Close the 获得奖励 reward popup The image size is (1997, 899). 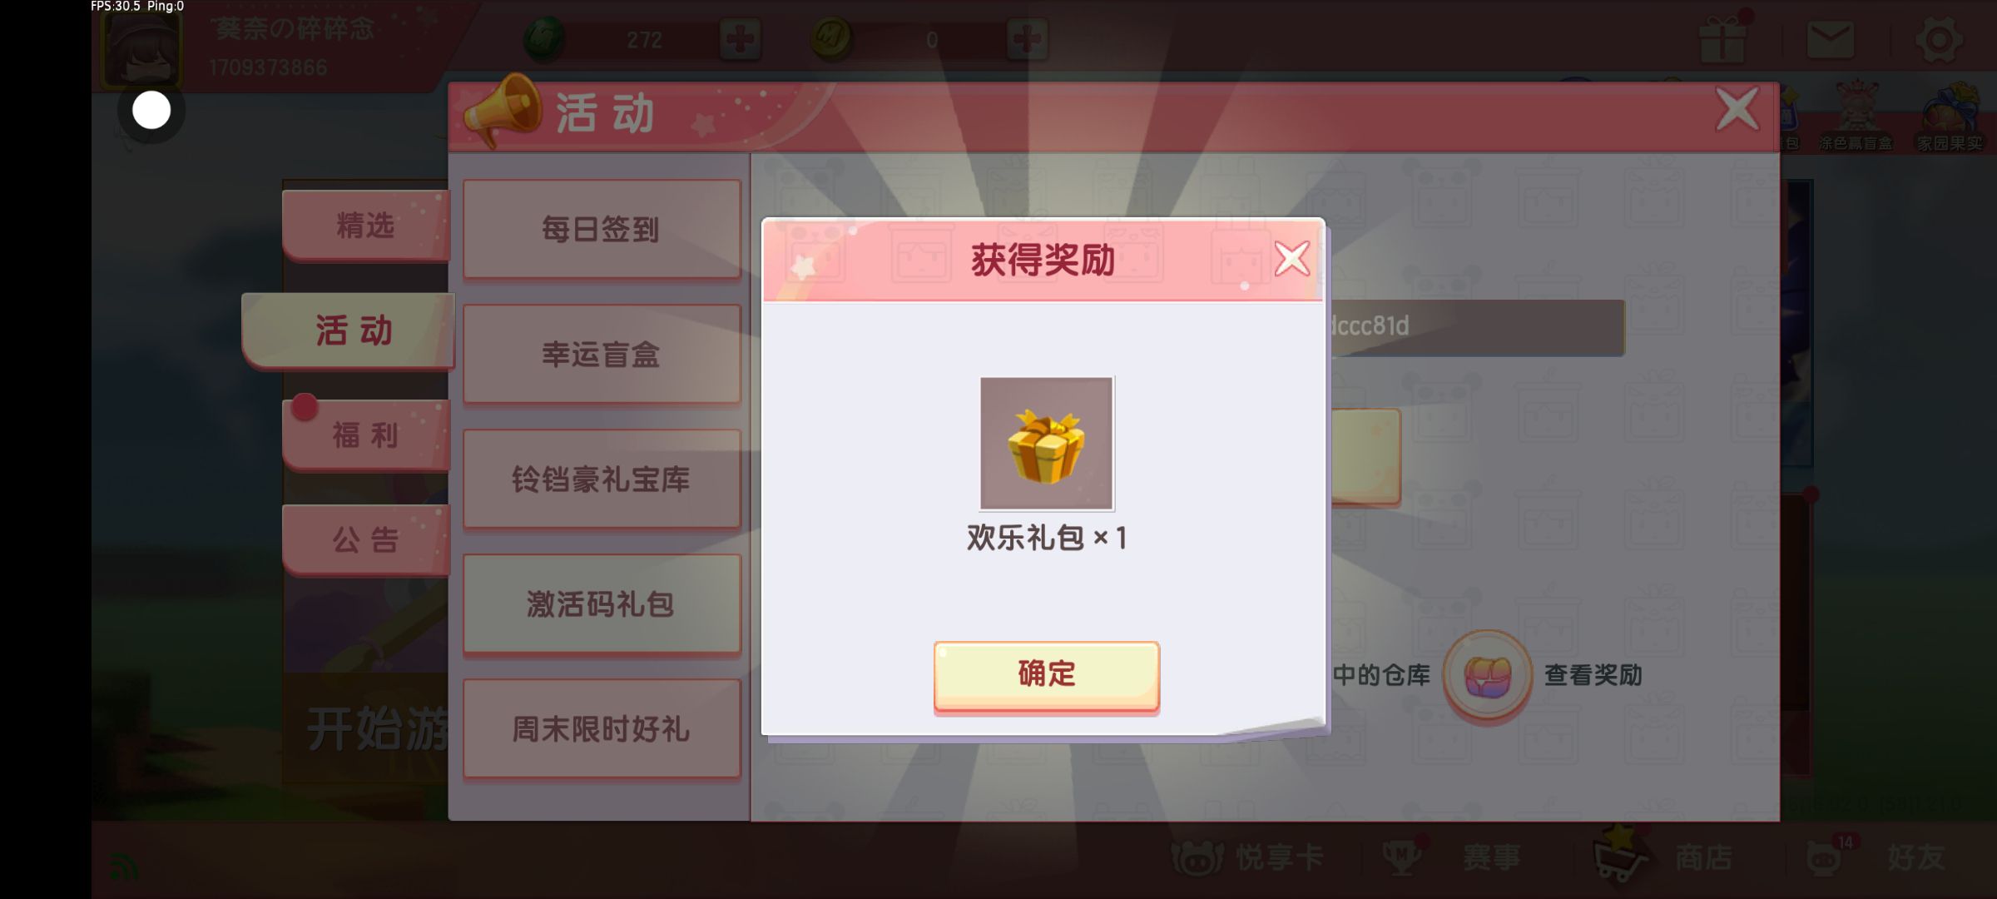tap(1291, 259)
